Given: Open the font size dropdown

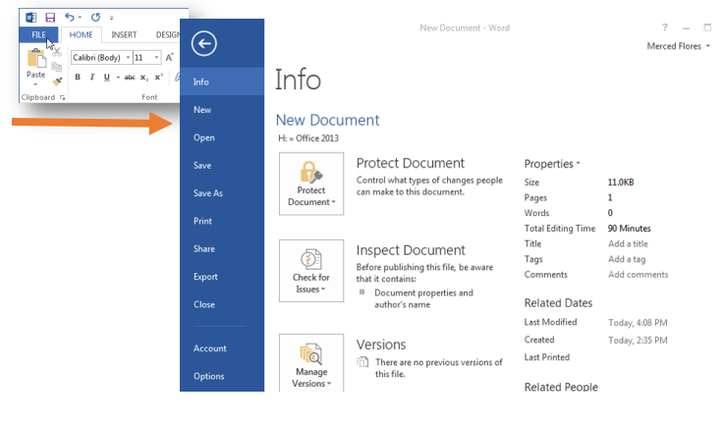Looking at the screenshot, I should click(x=156, y=58).
